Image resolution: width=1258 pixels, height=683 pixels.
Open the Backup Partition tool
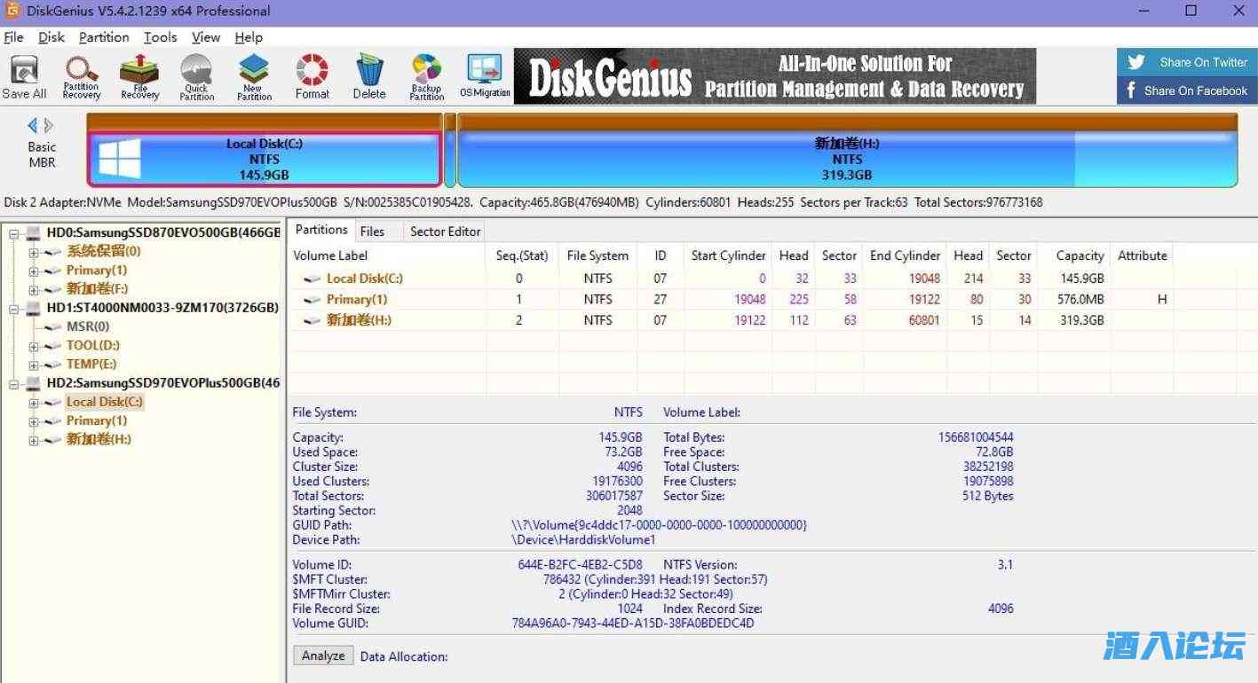pos(426,76)
